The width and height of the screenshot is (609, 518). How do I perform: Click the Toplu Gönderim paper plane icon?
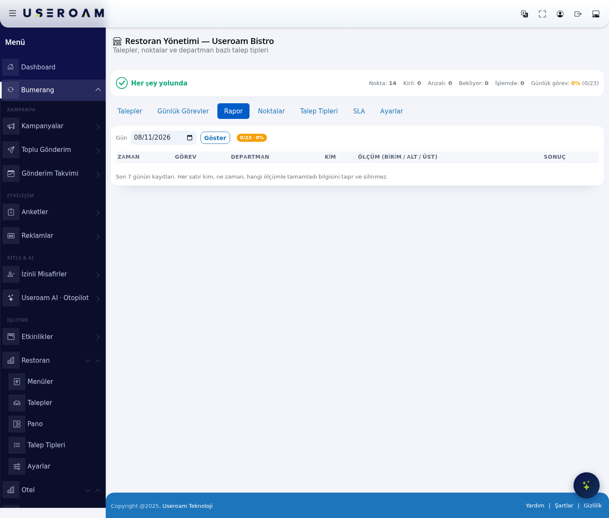11,150
